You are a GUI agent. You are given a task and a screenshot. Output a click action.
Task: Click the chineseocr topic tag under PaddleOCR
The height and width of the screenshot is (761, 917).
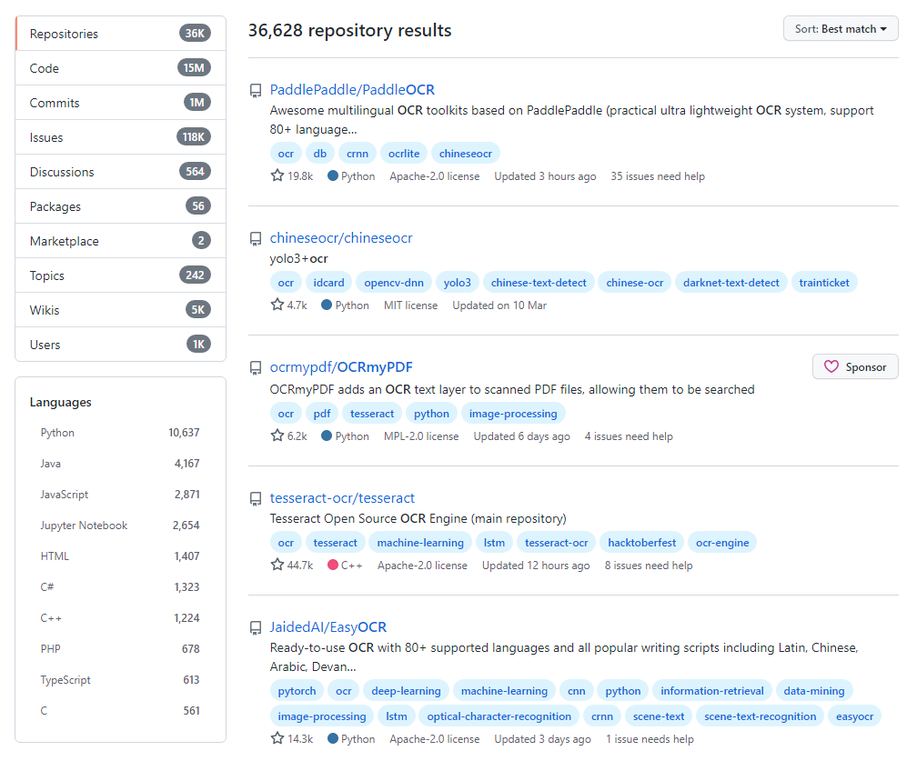(466, 154)
